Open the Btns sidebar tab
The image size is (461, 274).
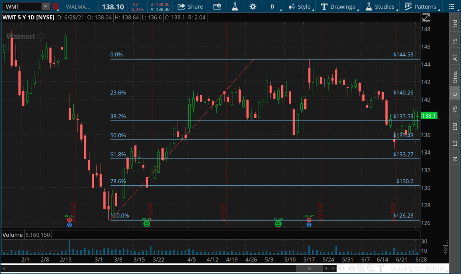(455, 77)
